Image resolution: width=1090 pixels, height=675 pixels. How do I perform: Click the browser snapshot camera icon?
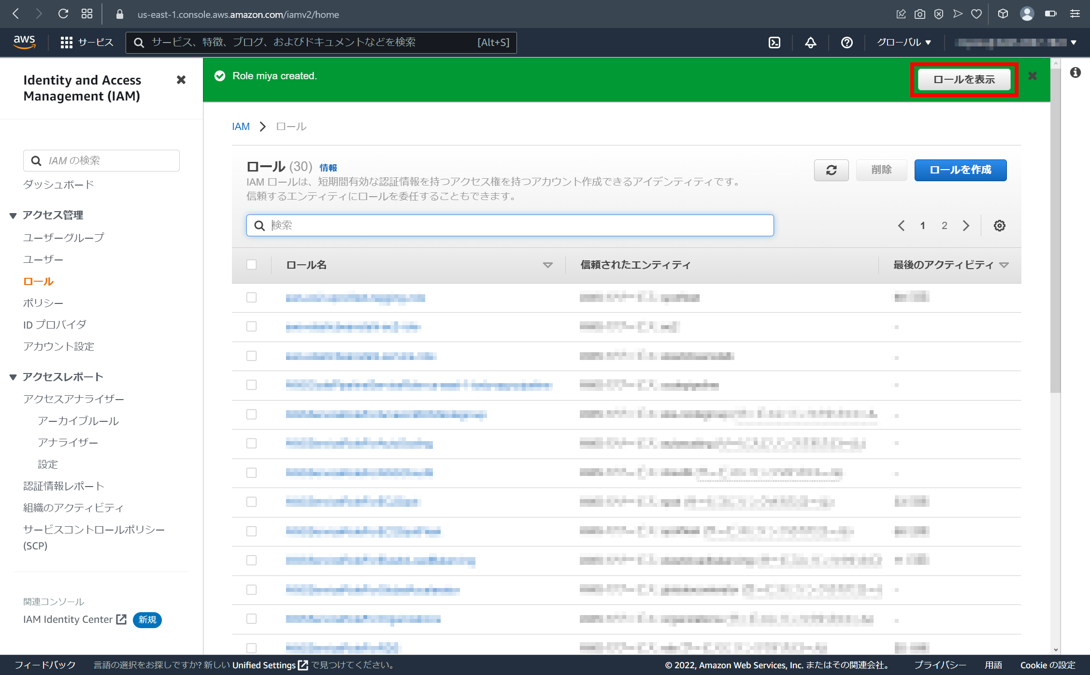coord(920,14)
